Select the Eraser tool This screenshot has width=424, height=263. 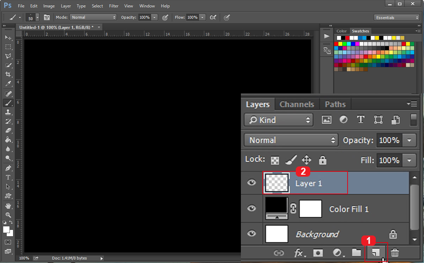coord(8,130)
